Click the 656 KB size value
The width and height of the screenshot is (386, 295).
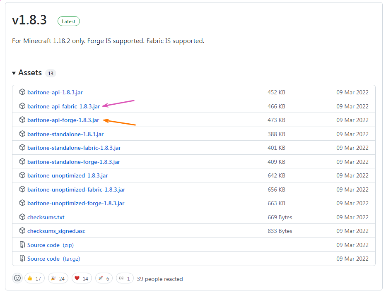click(x=276, y=190)
